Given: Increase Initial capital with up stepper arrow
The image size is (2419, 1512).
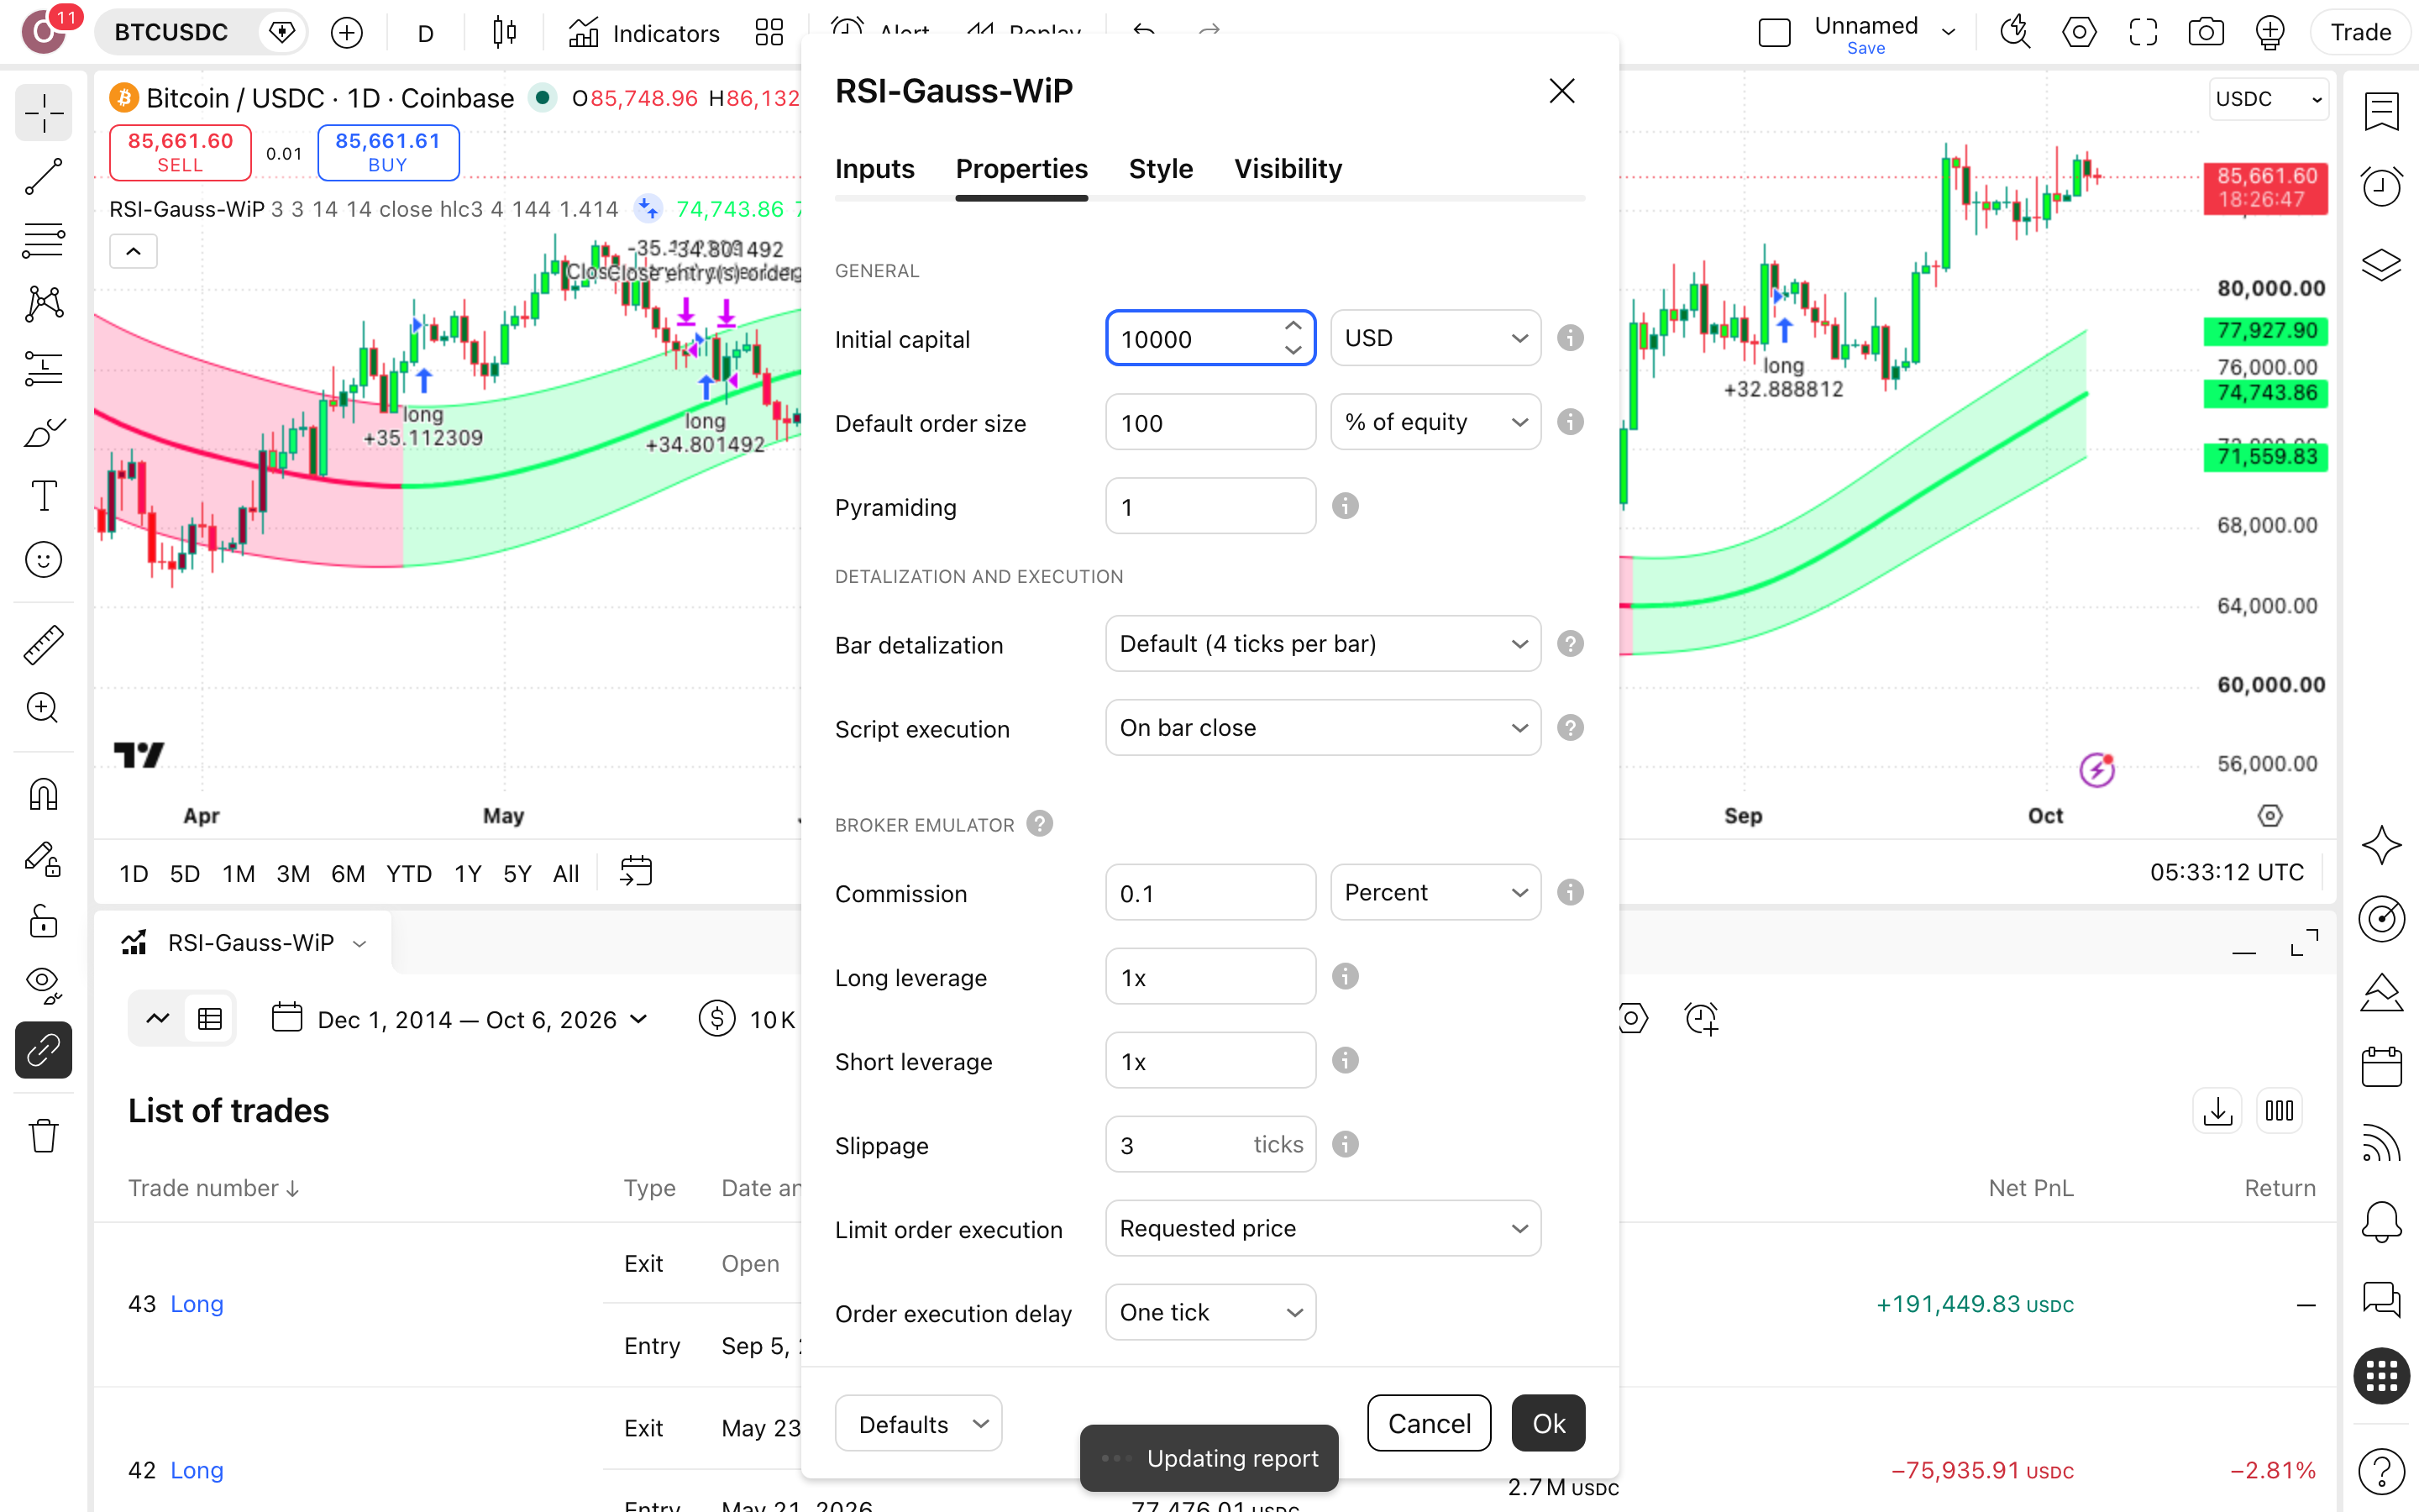Looking at the screenshot, I should (1293, 326).
